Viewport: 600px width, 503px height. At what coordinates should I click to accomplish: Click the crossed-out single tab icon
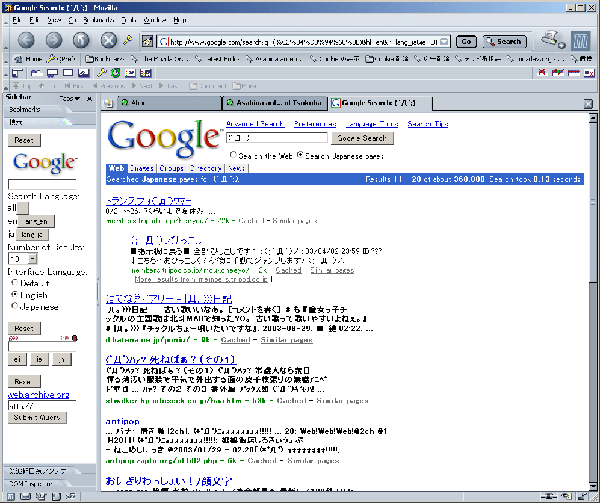pyautogui.click(x=542, y=72)
